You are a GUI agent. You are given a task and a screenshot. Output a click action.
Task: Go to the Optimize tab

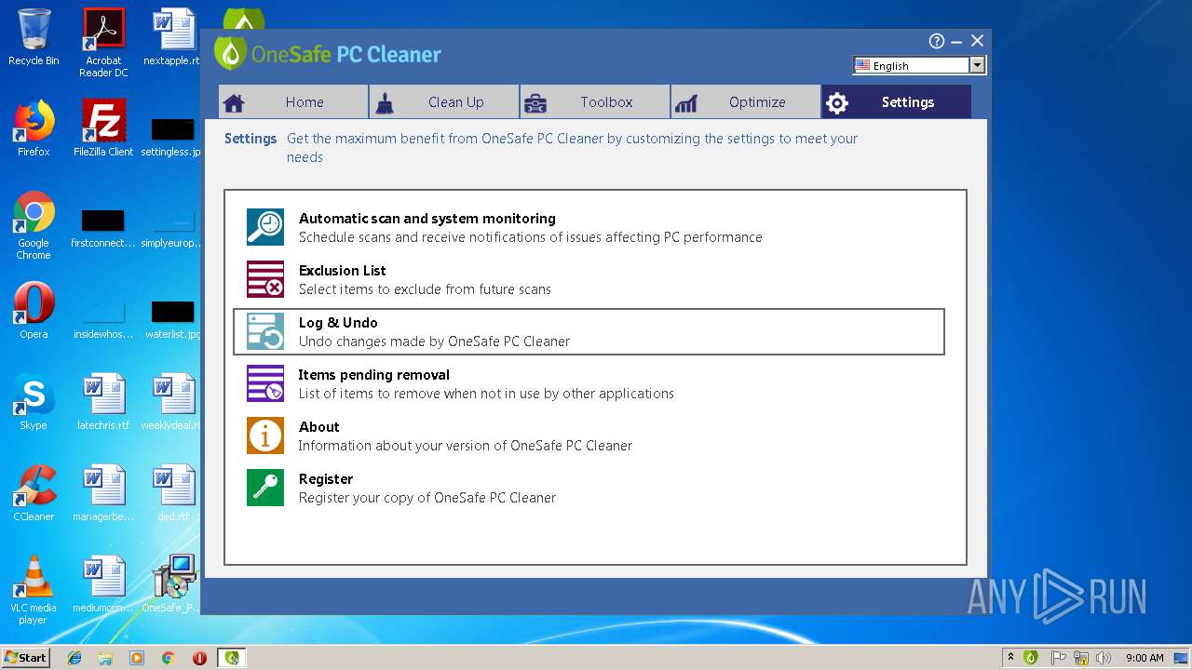[x=746, y=102]
